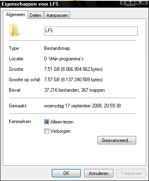Open the Aanpassen tab
The image size is (149, 181).
57,15
